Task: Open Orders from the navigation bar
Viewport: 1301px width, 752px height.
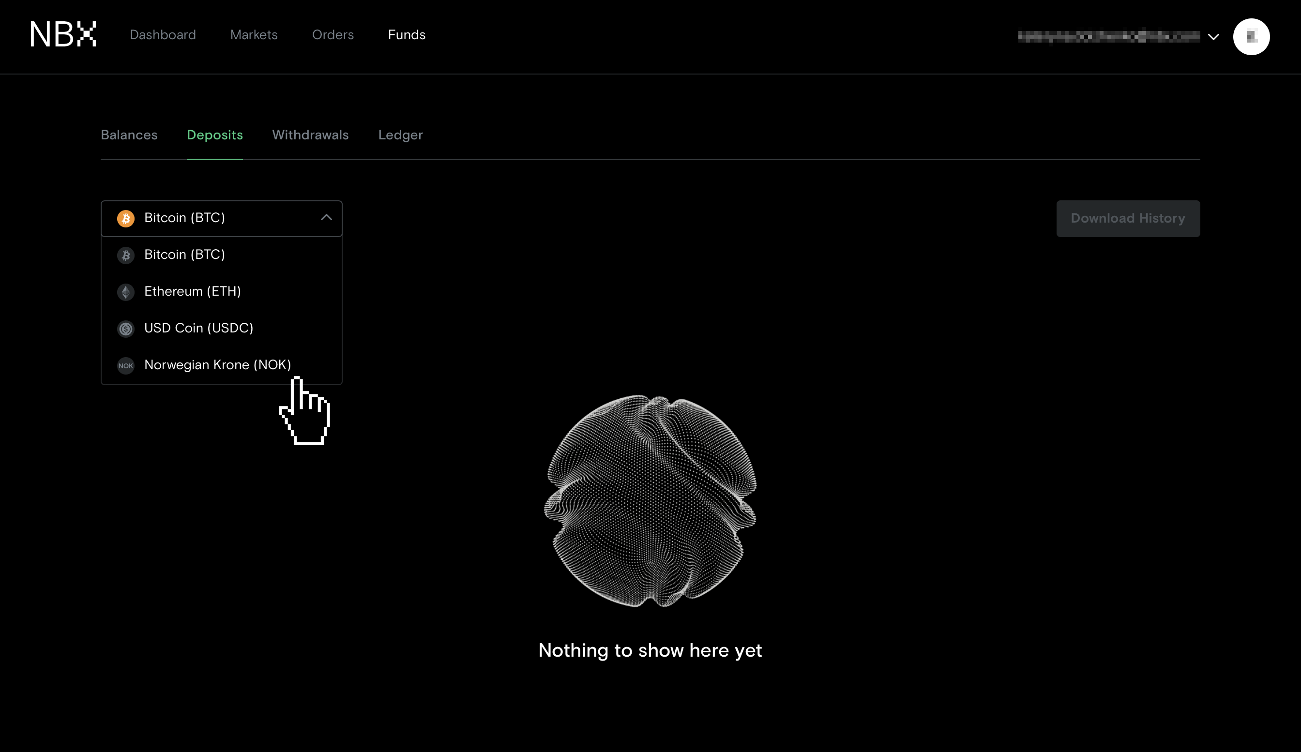Action: [x=333, y=35]
